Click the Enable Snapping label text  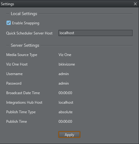click(26, 23)
